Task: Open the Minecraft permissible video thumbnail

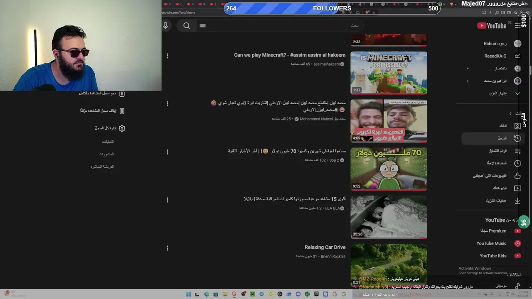Action: pyautogui.click(x=389, y=73)
